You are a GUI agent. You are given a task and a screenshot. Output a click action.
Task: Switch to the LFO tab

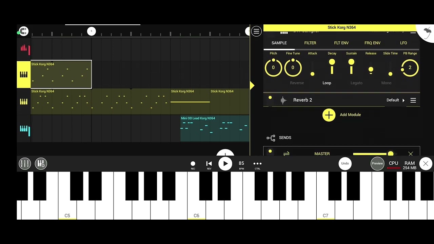pyautogui.click(x=403, y=43)
